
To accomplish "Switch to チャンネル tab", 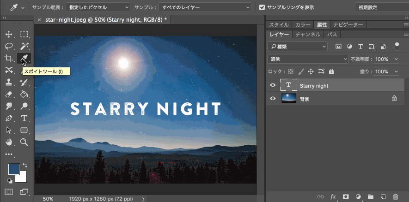I will click(308, 35).
